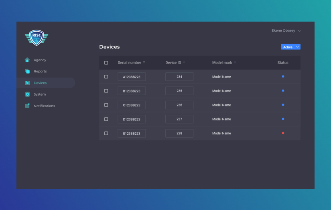Screen dimensions: 331x210
Task: Open the Reports menu item
Action: click(x=40, y=71)
